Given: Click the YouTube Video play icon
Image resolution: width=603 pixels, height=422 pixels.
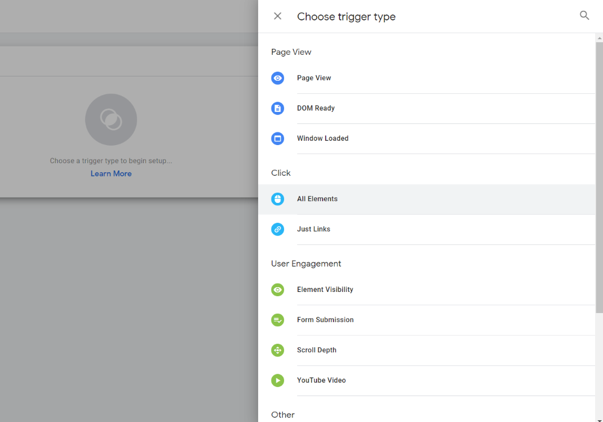Looking at the screenshot, I should tap(277, 380).
